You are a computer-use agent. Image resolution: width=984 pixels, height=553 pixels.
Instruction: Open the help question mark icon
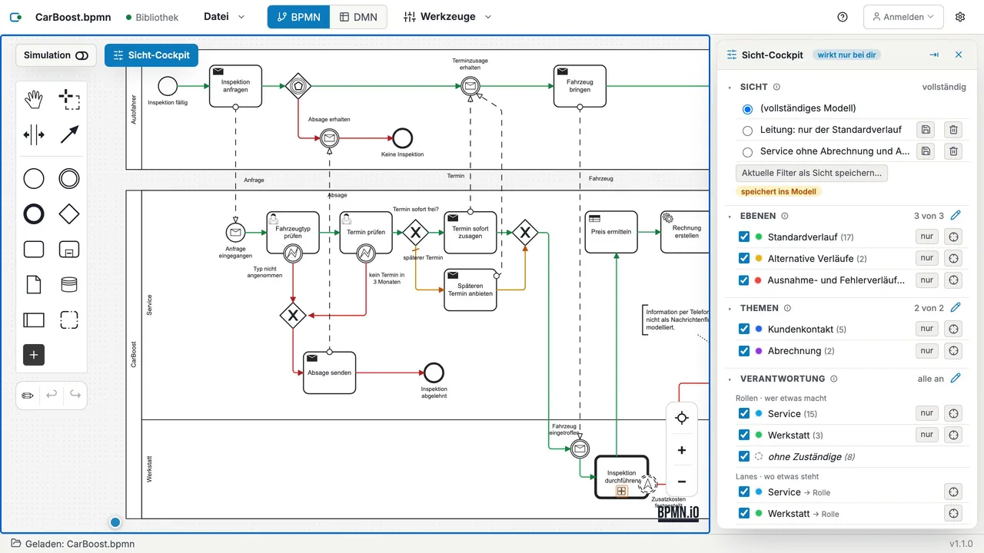click(843, 17)
